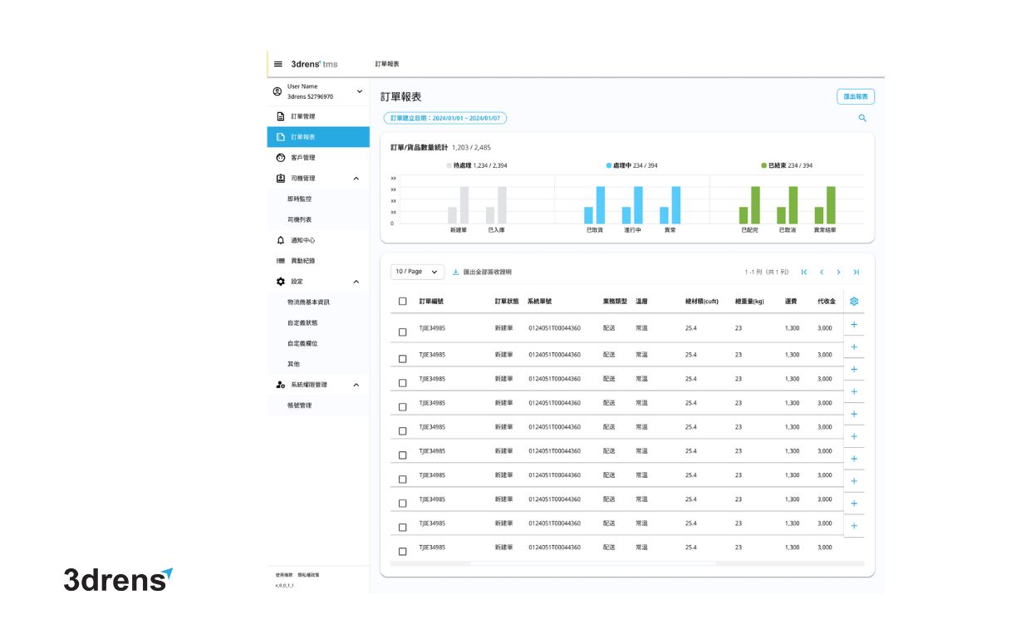This screenshot has width=1031, height=644.
Task: Open the hamburger menu icon
Action: pos(278,64)
